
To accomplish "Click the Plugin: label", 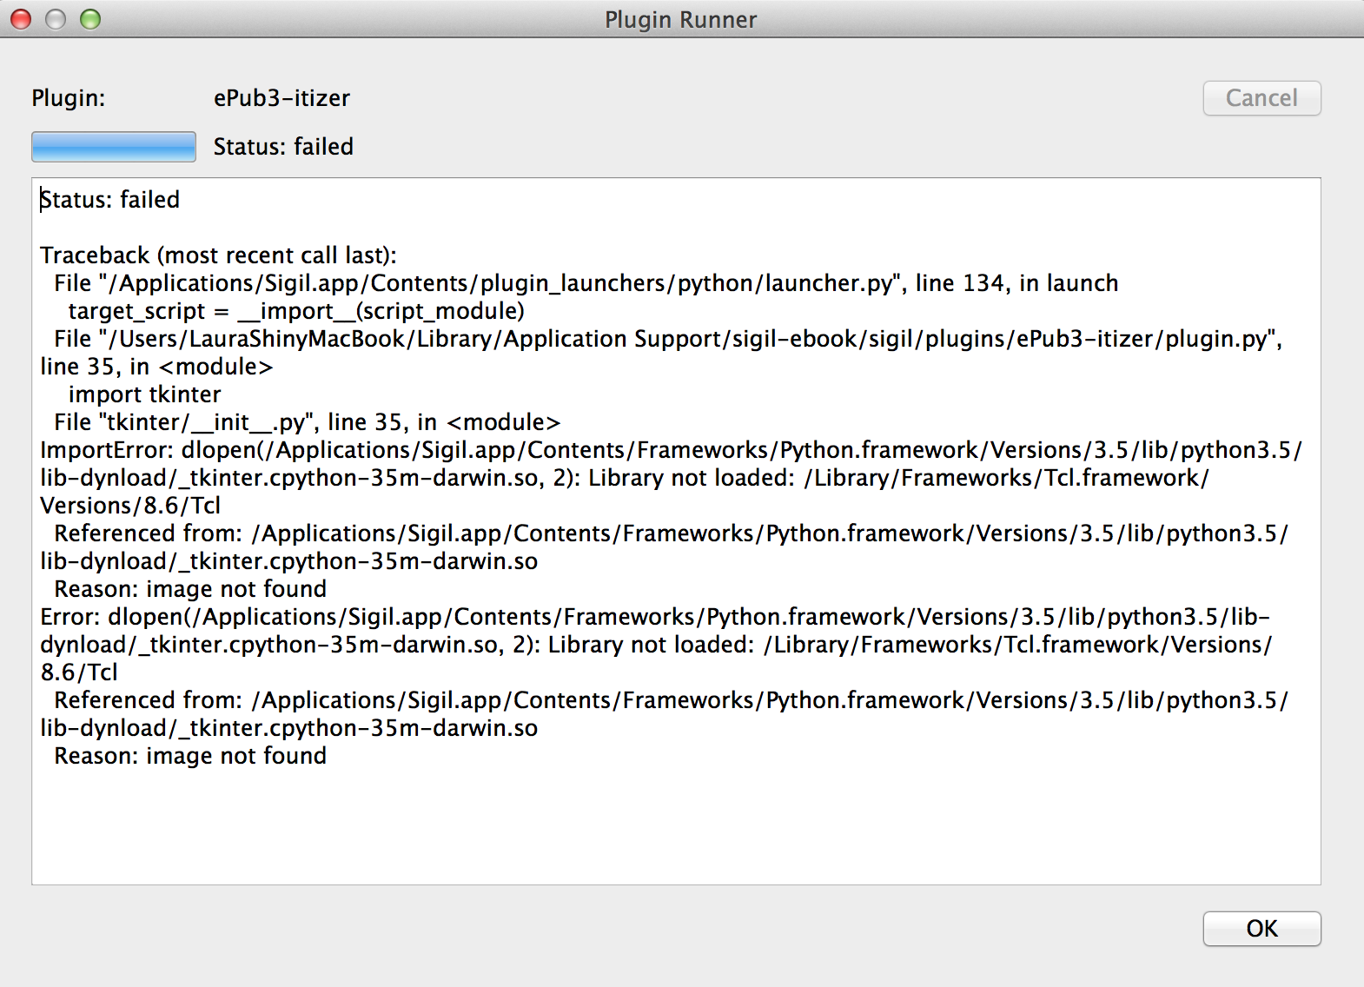I will 69,98.
